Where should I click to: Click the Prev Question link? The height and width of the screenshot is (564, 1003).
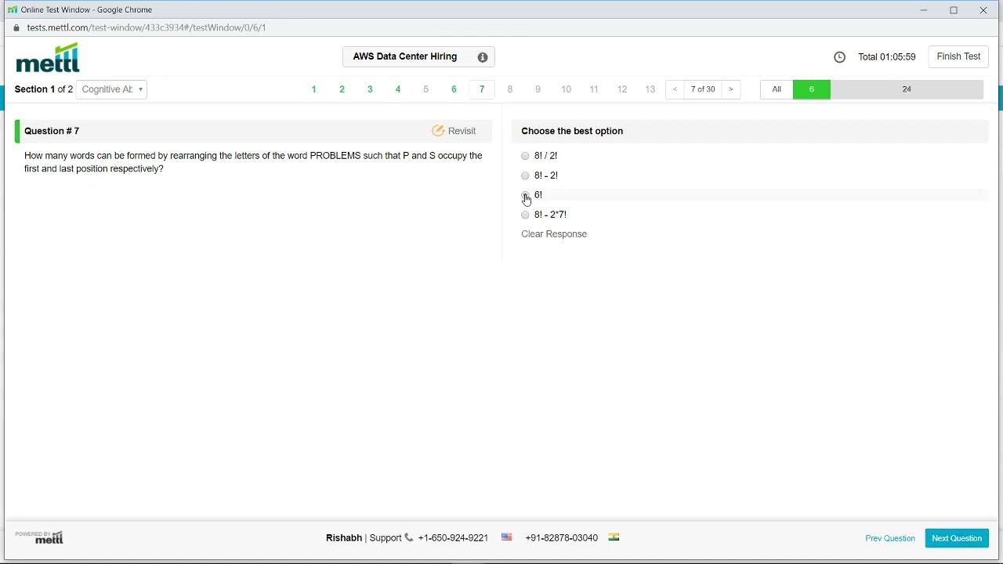(x=890, y=538)
